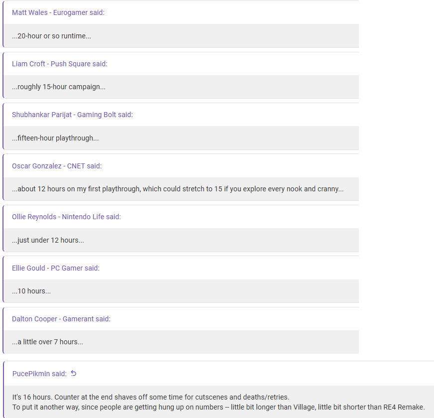This screenshot has width=434, height=418.
Task: Click the "roughly 15-hour campaign" quote body
Action: 59,87
